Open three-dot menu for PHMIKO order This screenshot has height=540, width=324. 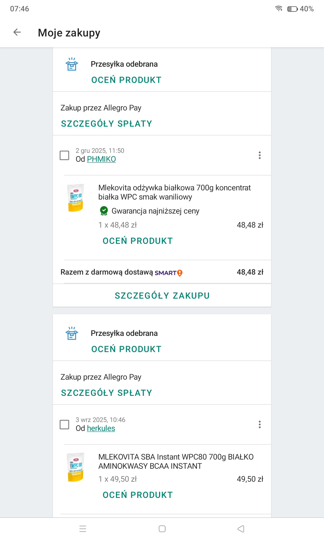[259, 155]
